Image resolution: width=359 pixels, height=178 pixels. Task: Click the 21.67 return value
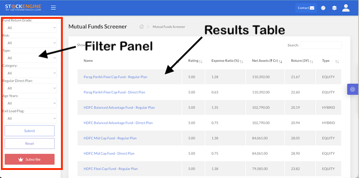(295, 77)
